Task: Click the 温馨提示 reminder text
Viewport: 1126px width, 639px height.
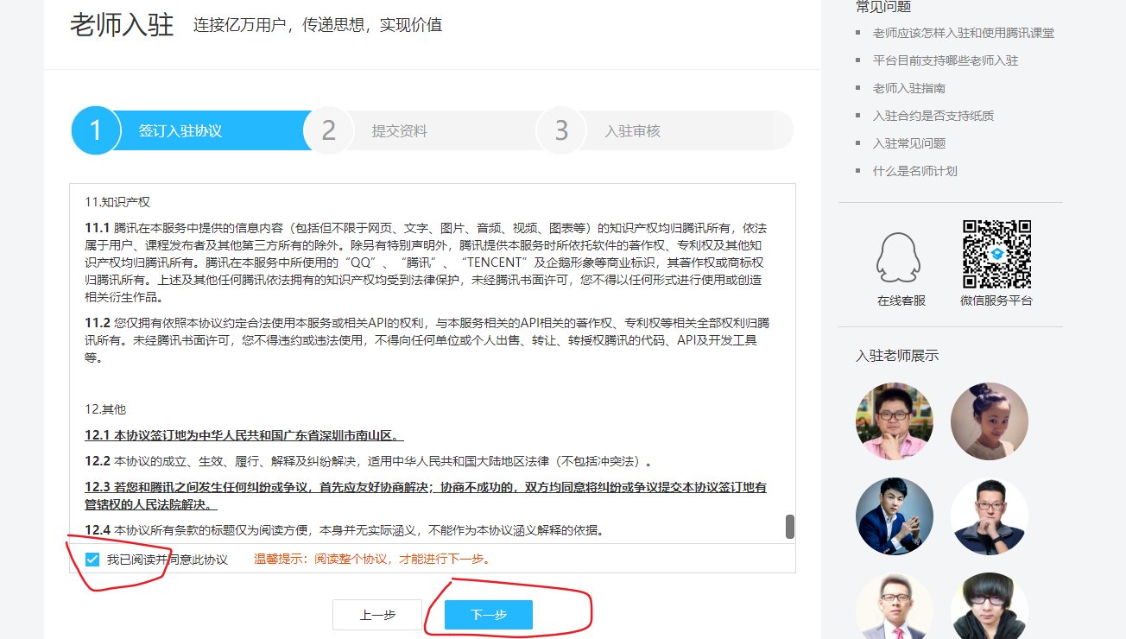Action: coord(372,559)
